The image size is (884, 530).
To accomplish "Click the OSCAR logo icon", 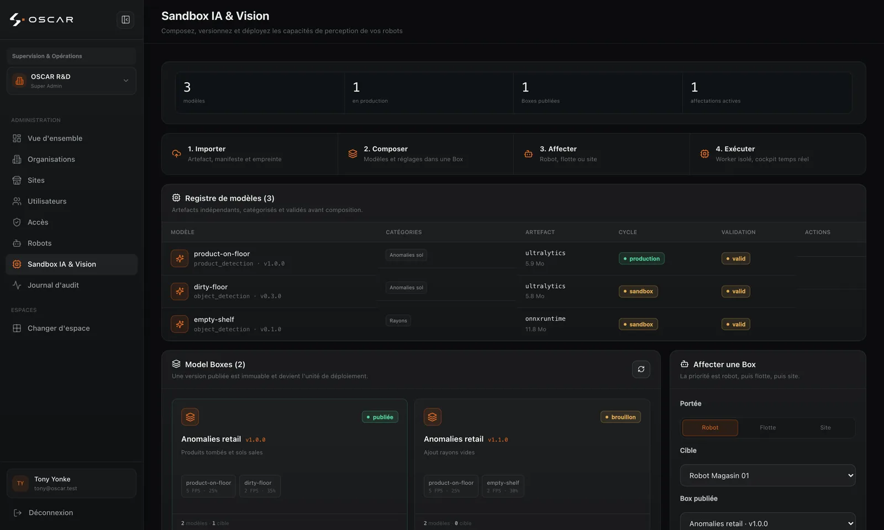I will pyautogui.click(x=17, y=20).
